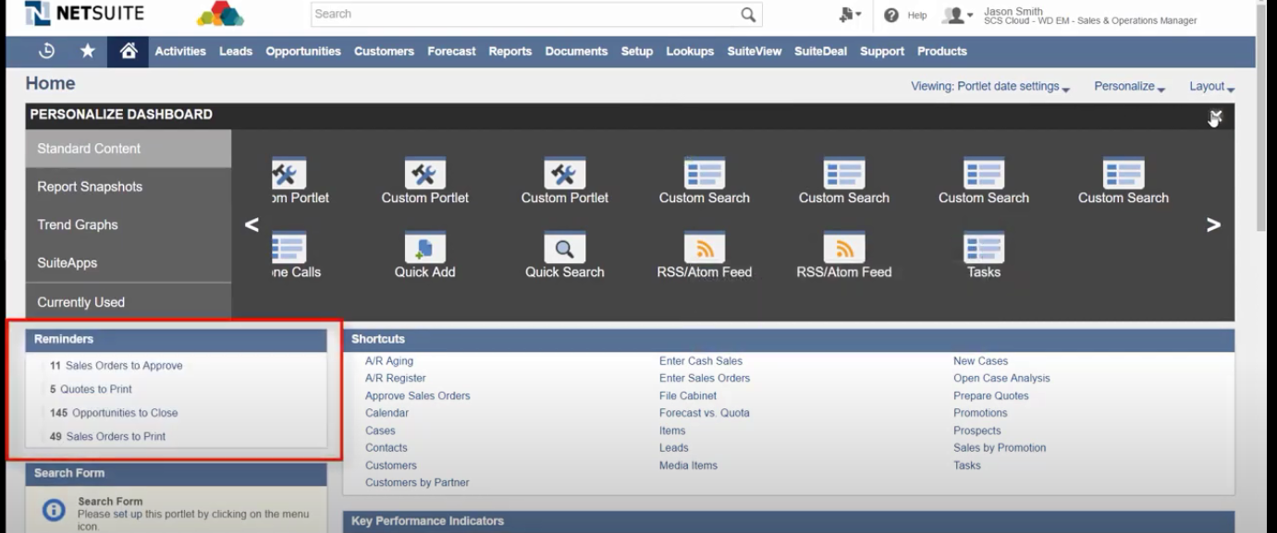Select the Report Snapshots tab

129,187
